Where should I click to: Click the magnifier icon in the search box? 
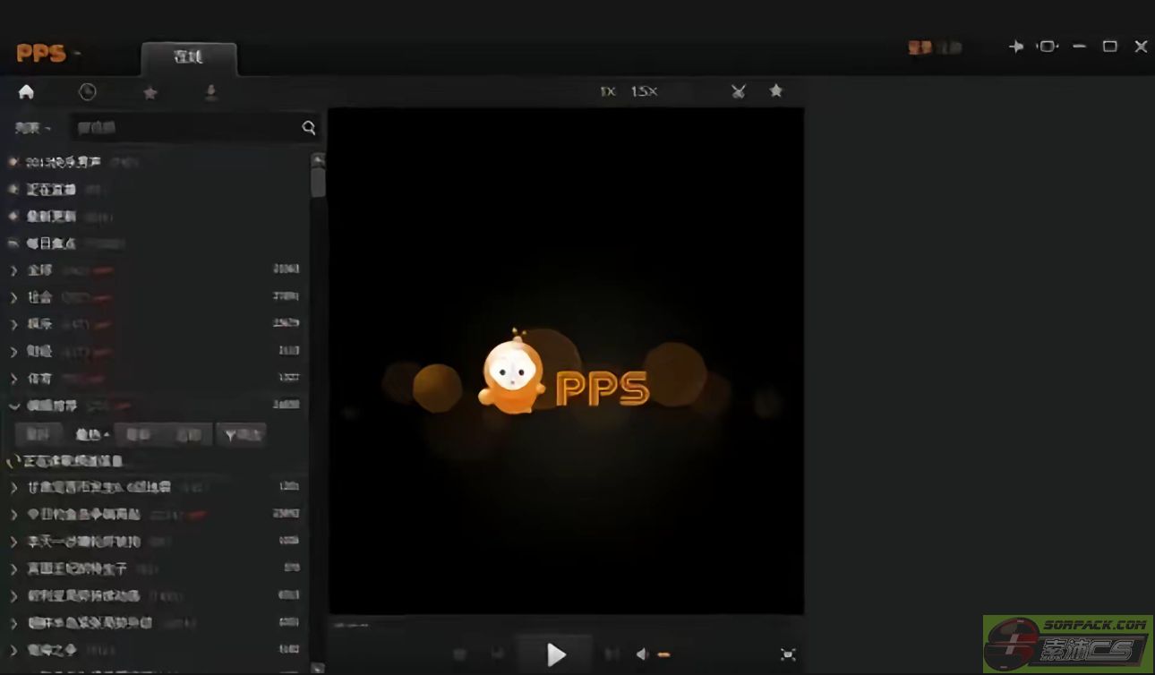point(309,127)
